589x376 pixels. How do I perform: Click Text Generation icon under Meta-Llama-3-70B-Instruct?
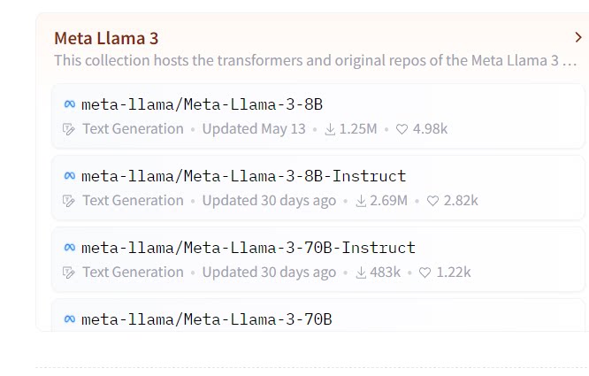coord(70,272)
